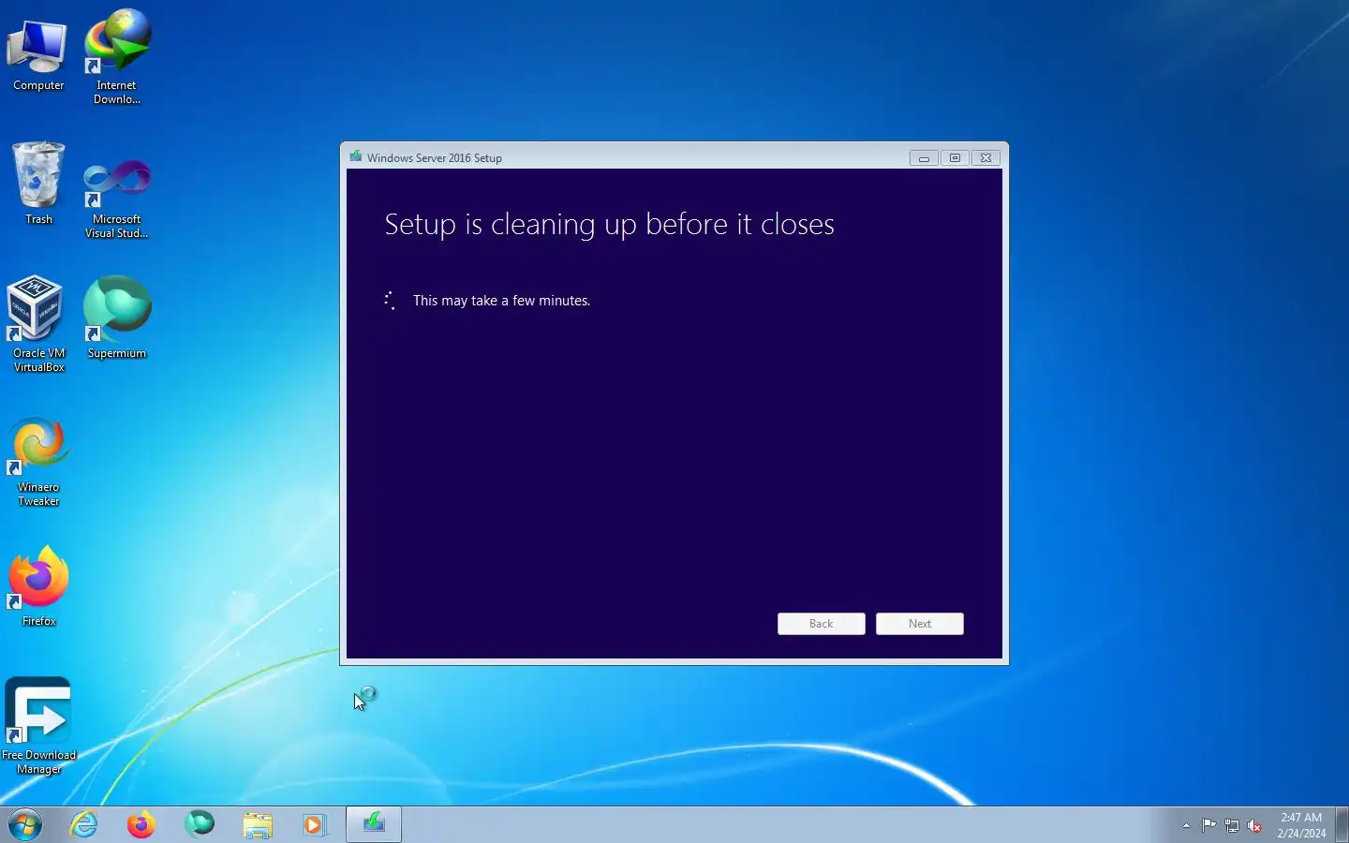Click the Setup window title bar icon

pyautogui.click(x=356, y=156)
